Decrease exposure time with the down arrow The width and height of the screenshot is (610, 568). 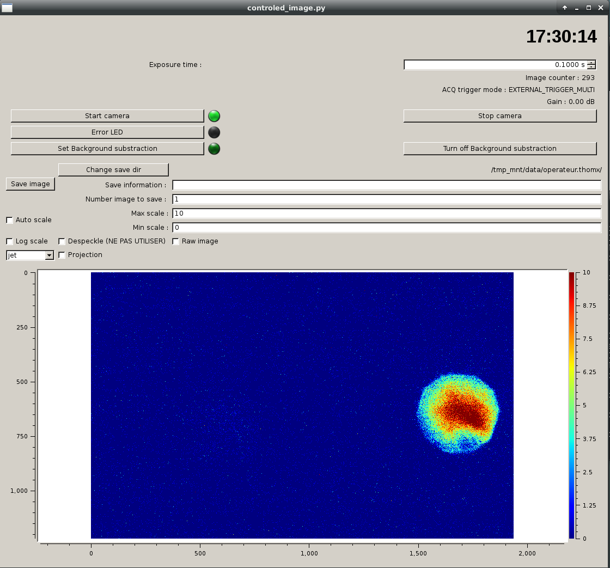click(591, 68)
